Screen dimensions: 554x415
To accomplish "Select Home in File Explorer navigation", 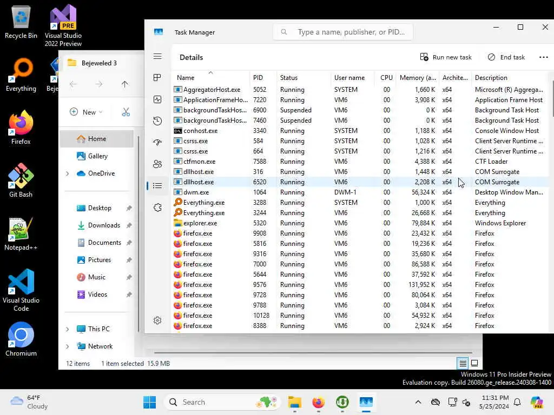I will pyautogui.click(x=96, y=139).
